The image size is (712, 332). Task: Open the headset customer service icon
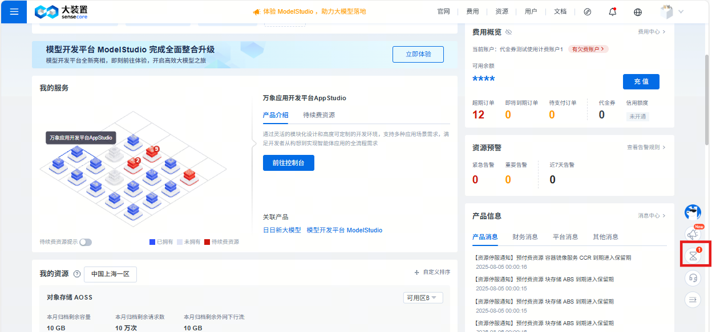click(x=693, y=278)
